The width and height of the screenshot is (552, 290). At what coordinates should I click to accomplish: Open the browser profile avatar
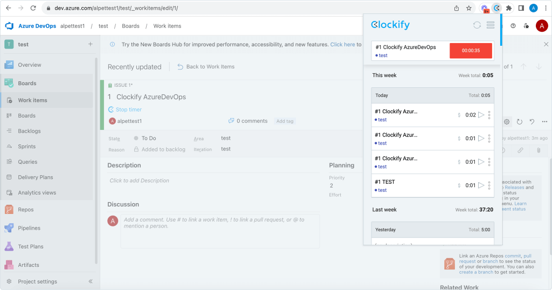tap(533, 8)
